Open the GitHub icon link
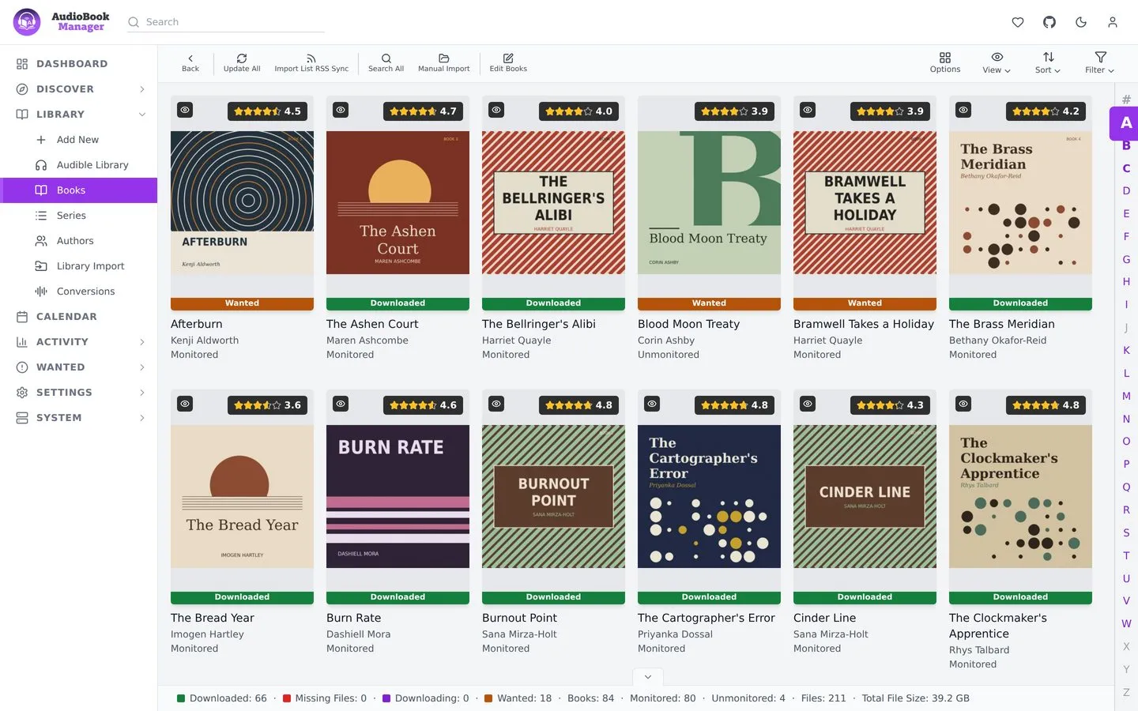Screen dimensions: 1138x711 point(1049,22)
